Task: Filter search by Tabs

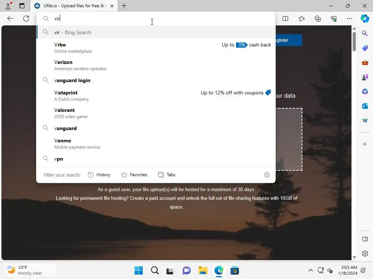Action: click(x=166, y=175)
